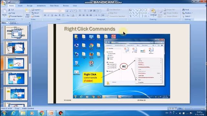Select the Text Box shape
The height and width of the screenshot is (116, 207).
click(x=130, y=10)
